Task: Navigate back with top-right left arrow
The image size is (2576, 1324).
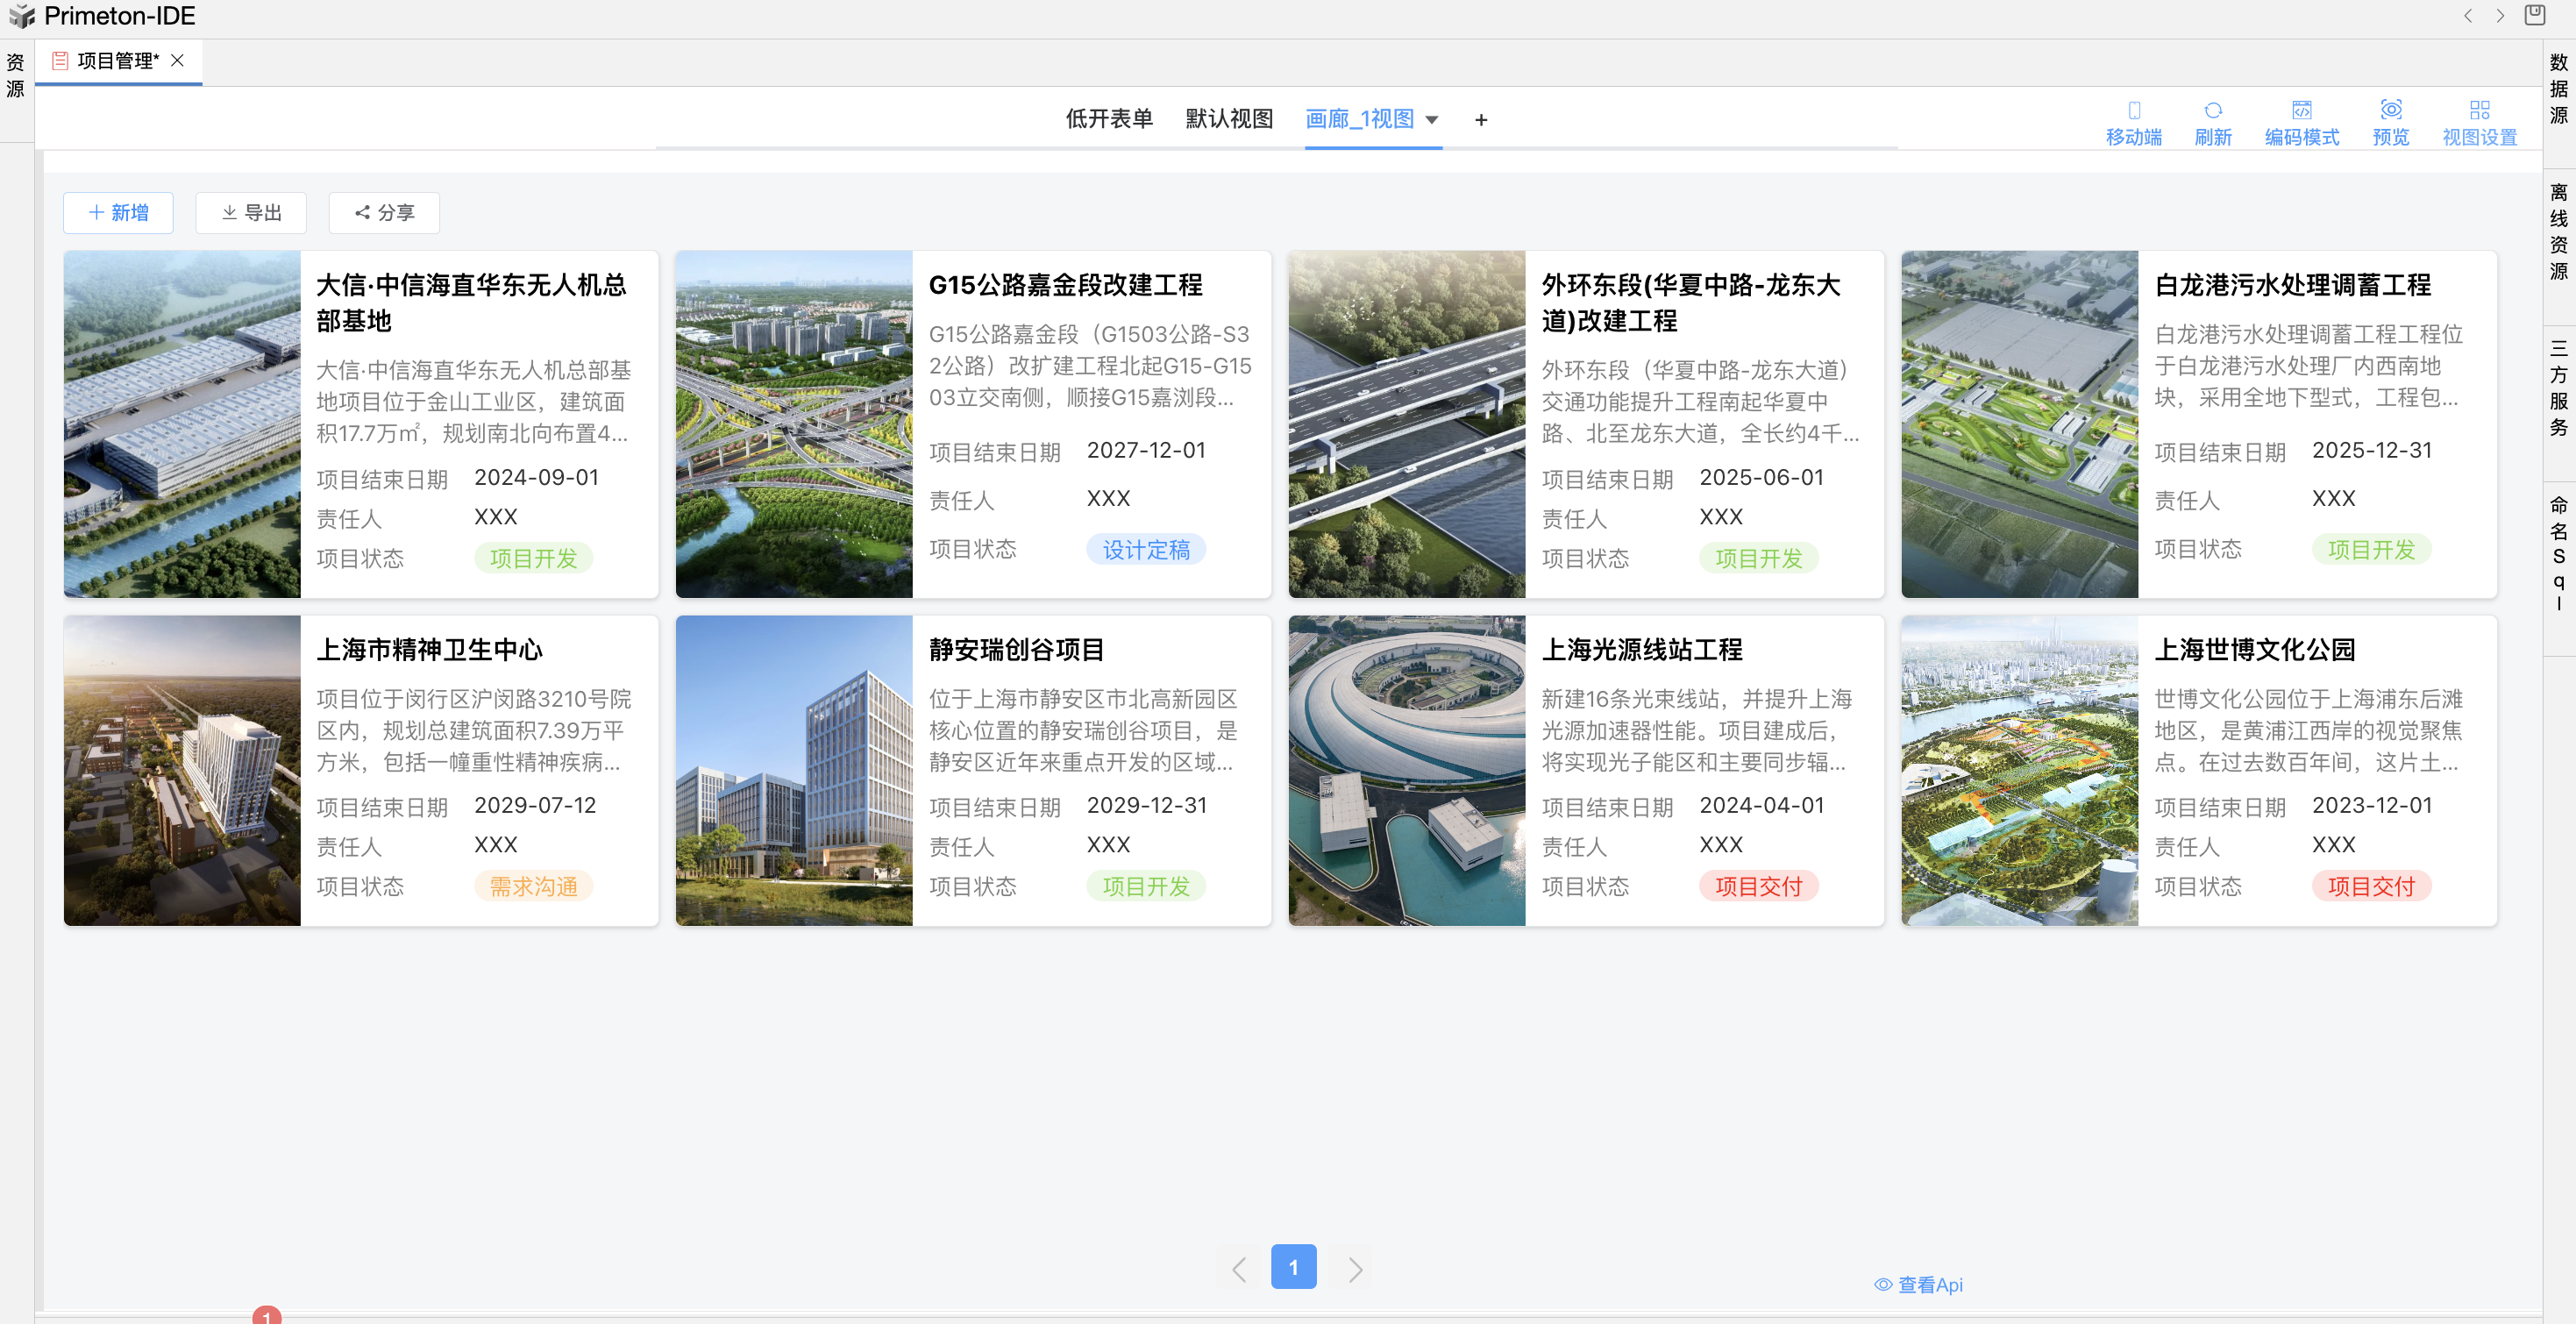Action: 2468,16
